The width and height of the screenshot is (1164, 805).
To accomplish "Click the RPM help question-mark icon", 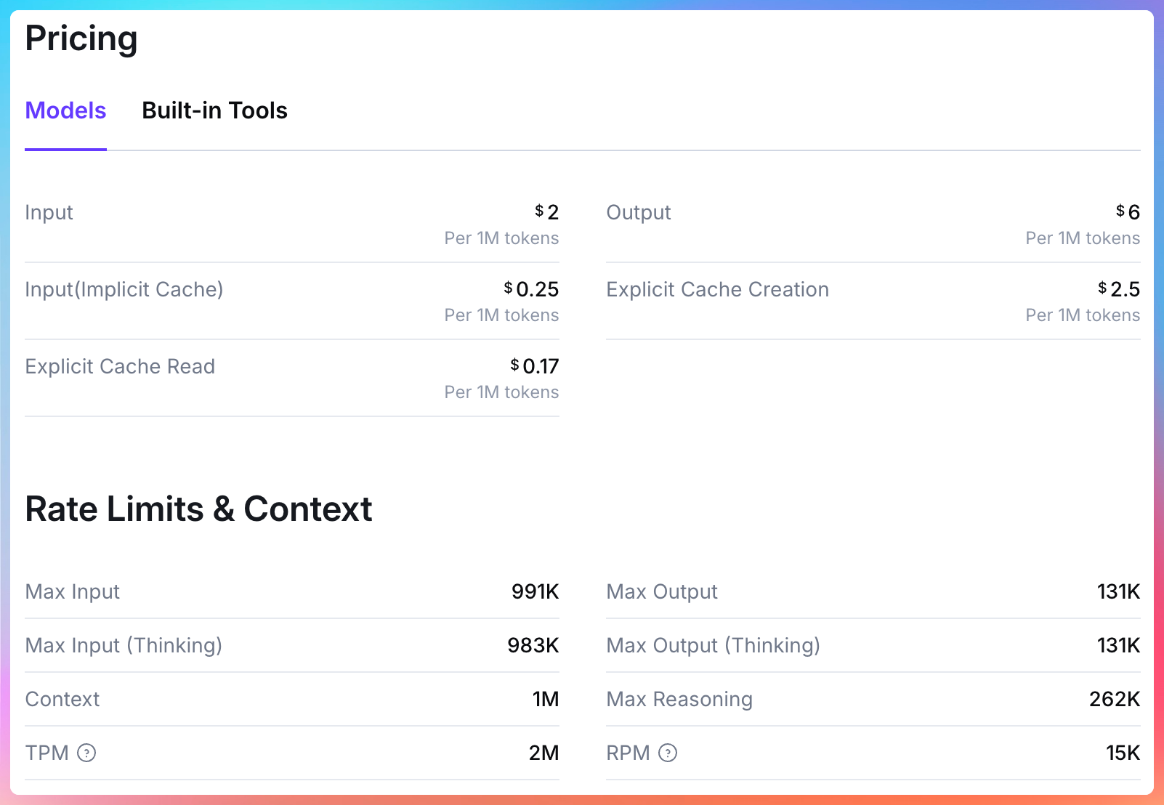I will [x=668, y=753].
